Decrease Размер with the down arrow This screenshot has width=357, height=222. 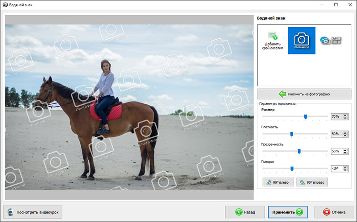pyautogui.click(x=345, y=118)
